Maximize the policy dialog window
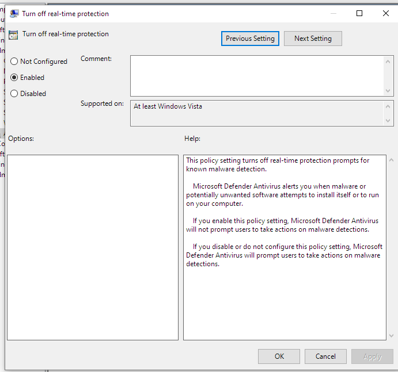Viewport: 398px width, 372px height. coord(359,13)
